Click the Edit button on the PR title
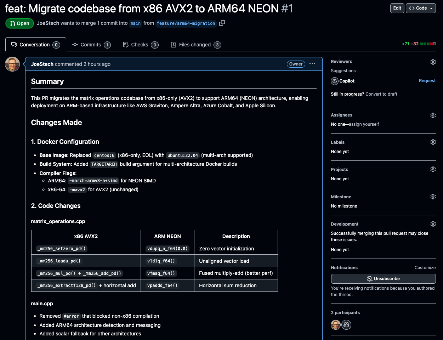The image size is (443, 340). point(397,8)
